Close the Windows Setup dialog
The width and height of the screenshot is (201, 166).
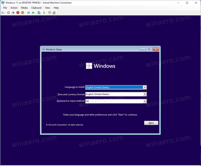coord(156,49)
